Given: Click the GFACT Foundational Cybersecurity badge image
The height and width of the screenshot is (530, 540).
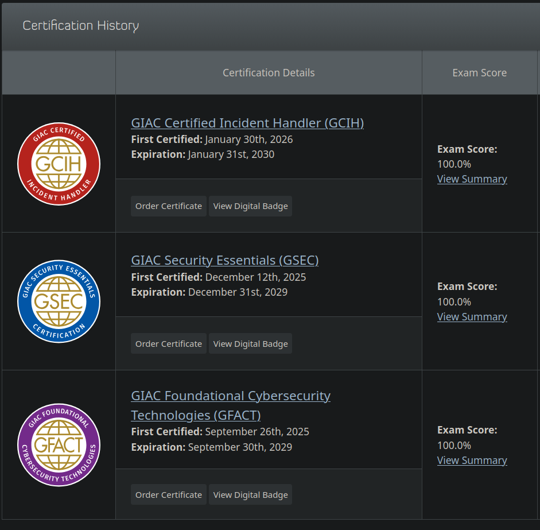Looking at the screenshot, I should (59, 445).
